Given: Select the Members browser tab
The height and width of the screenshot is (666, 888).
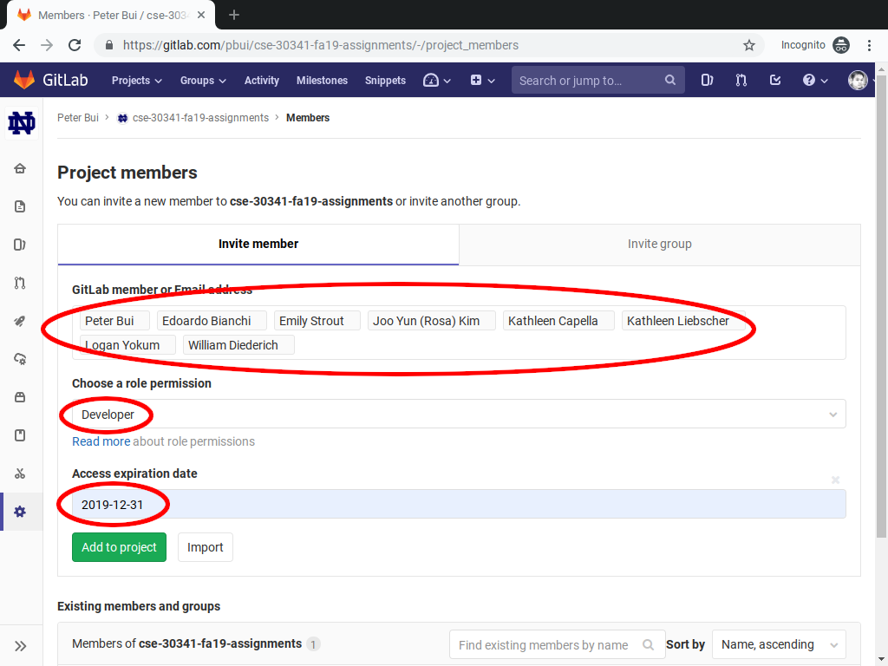Looking at the screenshot, I should 112,16.
